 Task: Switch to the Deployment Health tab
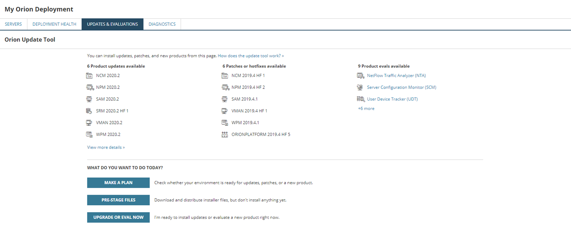[x=54, y=24]
